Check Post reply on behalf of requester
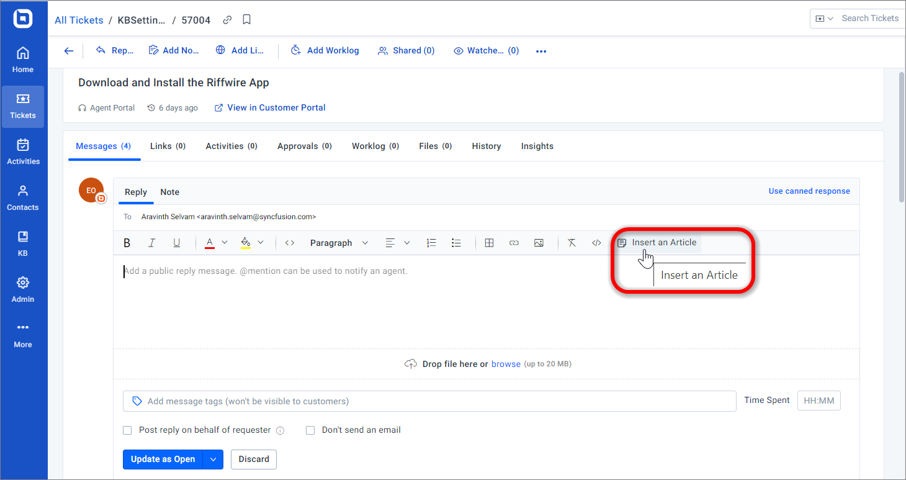 coord(127,430)
